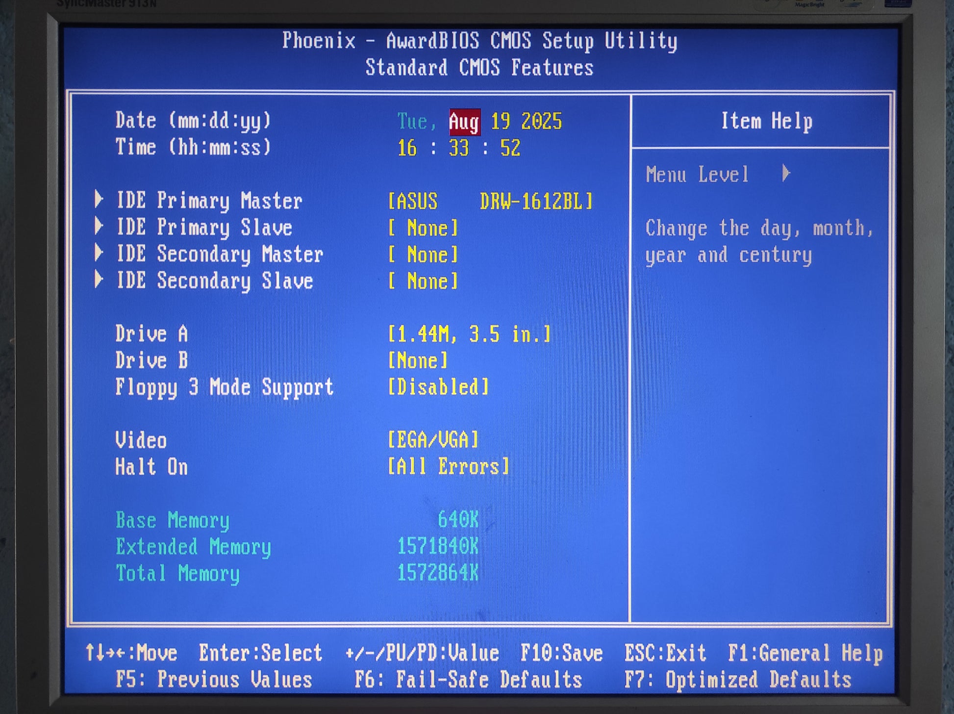Select the hour value 16 in Time
Screen dimensions: 954x714
[x=407, y=148]
